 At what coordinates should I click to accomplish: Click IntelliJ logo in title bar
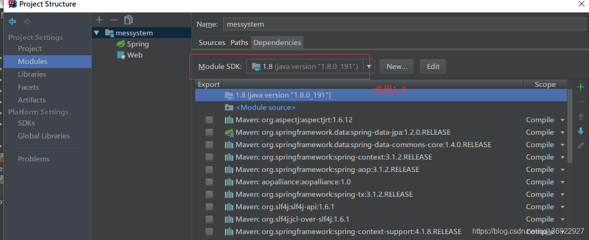(x=13, y=4)
